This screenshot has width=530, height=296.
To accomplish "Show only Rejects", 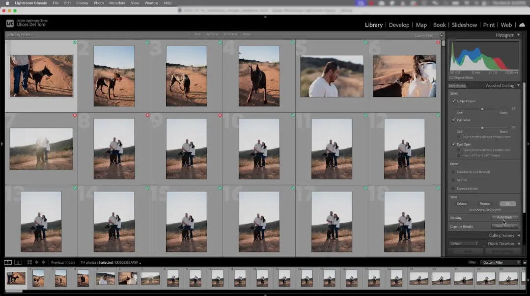I will 485,204.
